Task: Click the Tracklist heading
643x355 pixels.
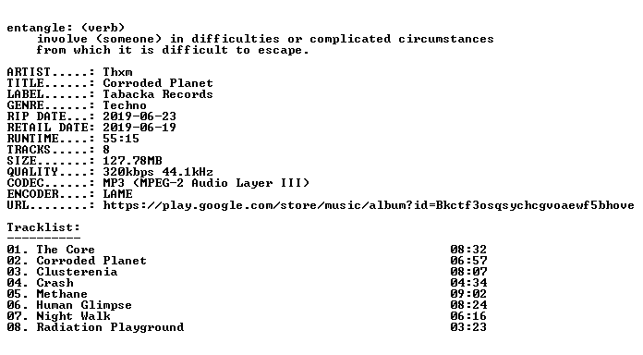Action: (x=43, y=227)
